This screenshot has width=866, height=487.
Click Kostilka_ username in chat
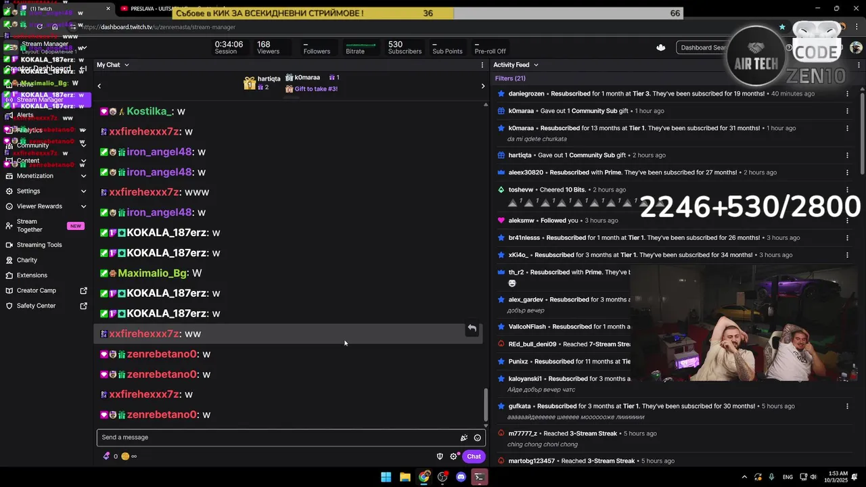(149, 112)
